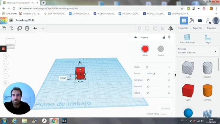Collapse the shapes panel chevron
The width and height of the screenshot is (220, 124).
point(175,75)
